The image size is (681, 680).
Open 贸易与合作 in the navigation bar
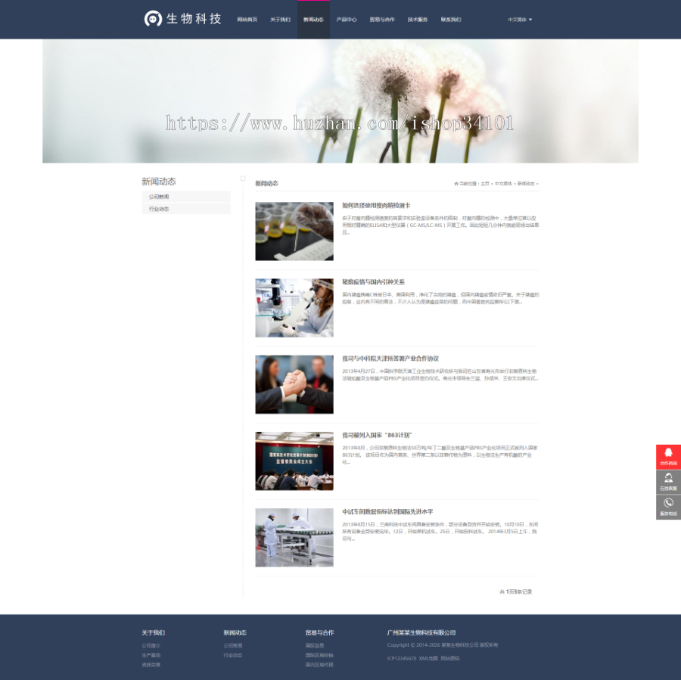(x=382, y=20)
